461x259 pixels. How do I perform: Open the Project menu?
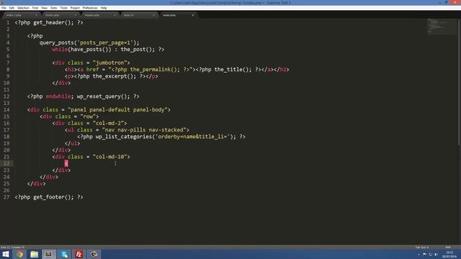pyautogui.click(x=75, y=8)
